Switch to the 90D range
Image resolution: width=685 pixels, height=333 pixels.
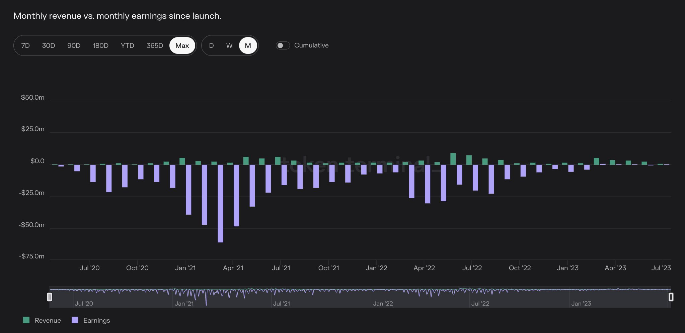point(74,45)
